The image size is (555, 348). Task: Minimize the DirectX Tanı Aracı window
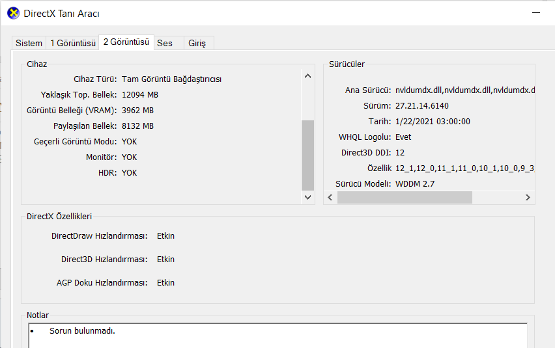click(x=535, y=13)
